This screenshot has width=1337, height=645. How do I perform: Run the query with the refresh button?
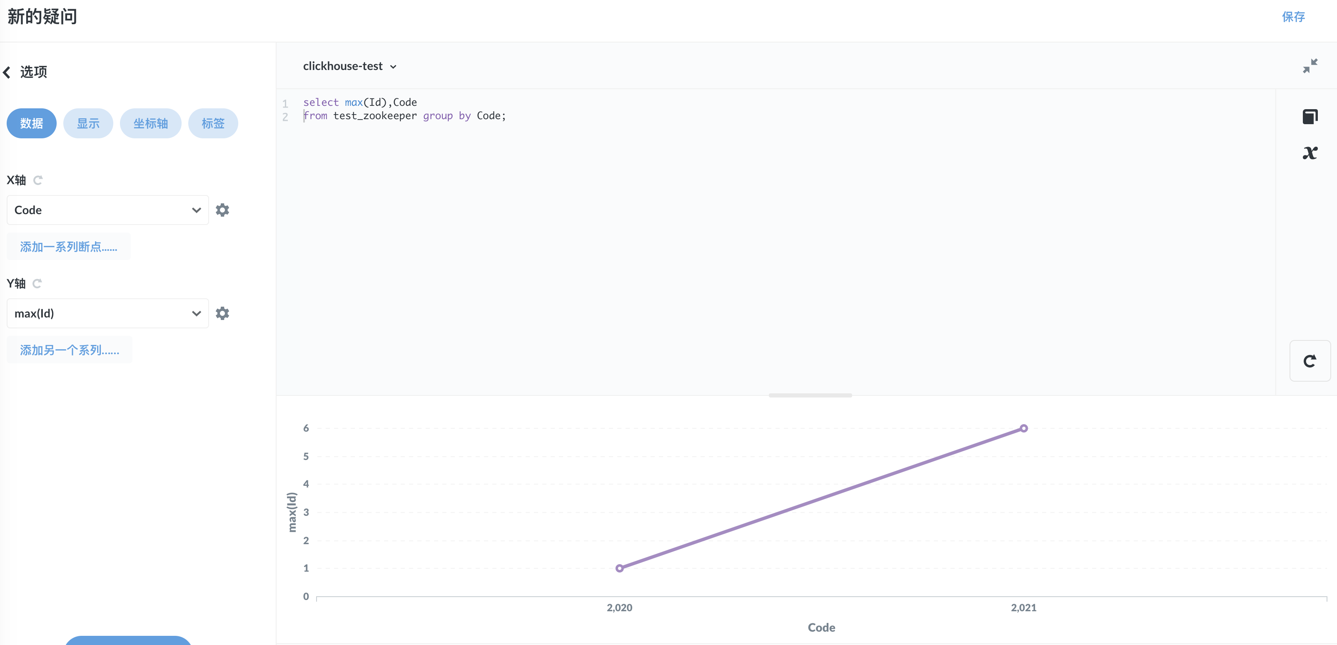click(x=1310, y=361)
